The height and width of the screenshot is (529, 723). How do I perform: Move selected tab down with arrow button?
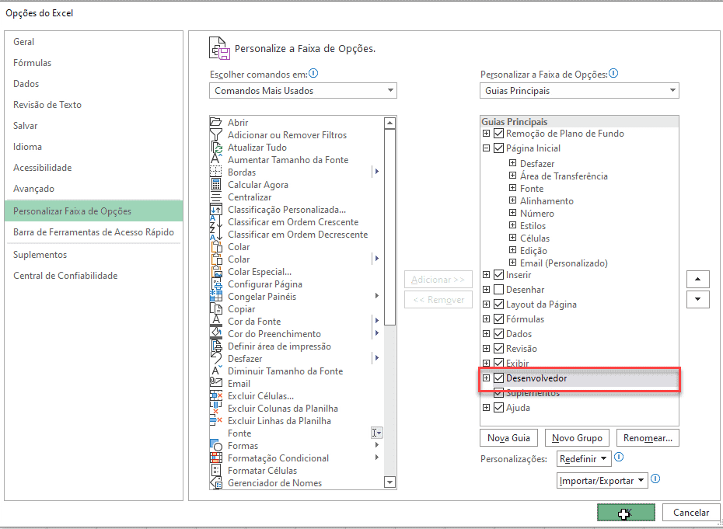697,299
